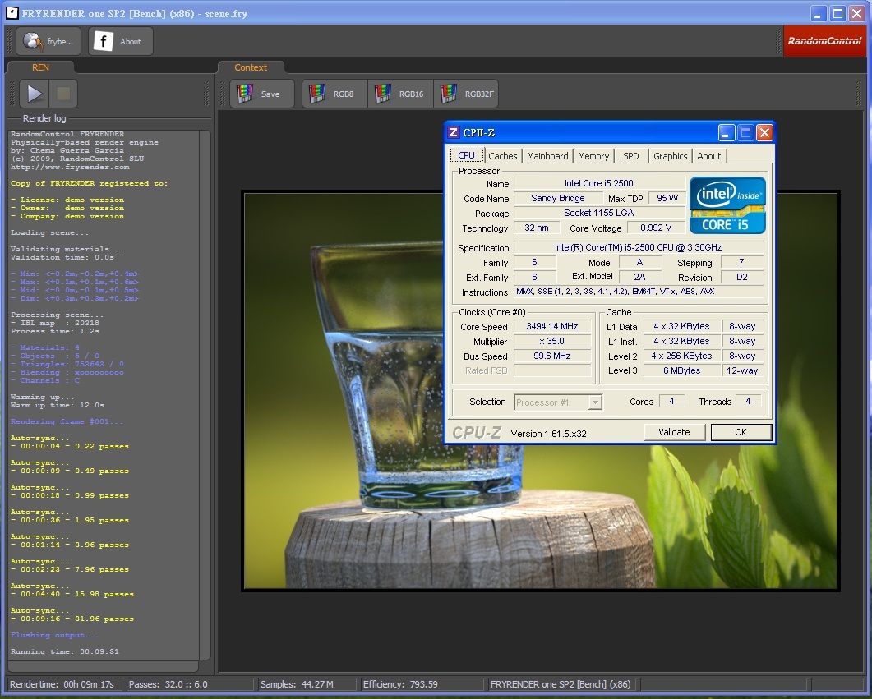Click the Revision value D2

[x=742, y=277]
